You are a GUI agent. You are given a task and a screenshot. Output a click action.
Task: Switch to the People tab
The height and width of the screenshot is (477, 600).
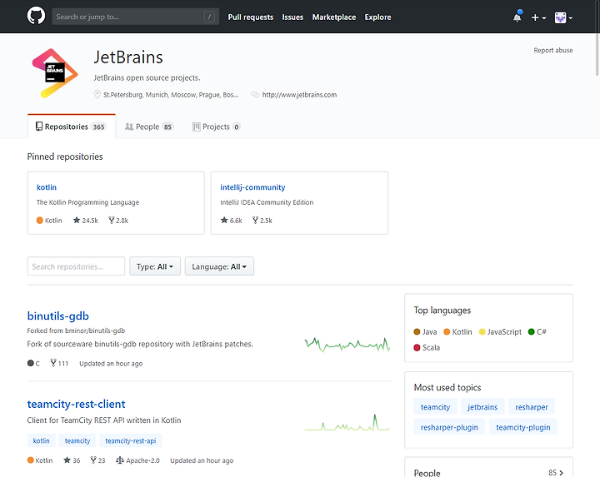149,127
